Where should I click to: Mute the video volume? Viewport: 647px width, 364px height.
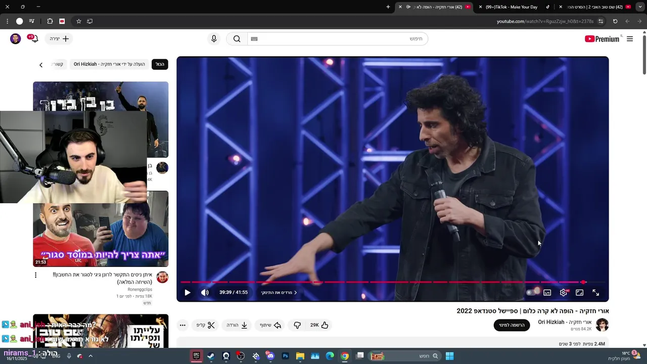(x=205, y=292)
